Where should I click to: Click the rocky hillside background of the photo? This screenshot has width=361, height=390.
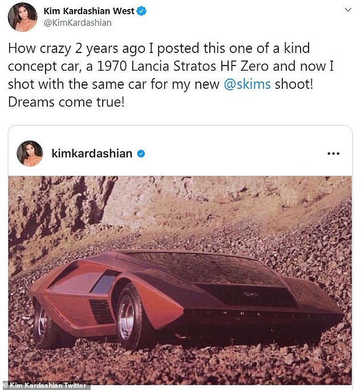pyautogui.click(x=180, y=209)
